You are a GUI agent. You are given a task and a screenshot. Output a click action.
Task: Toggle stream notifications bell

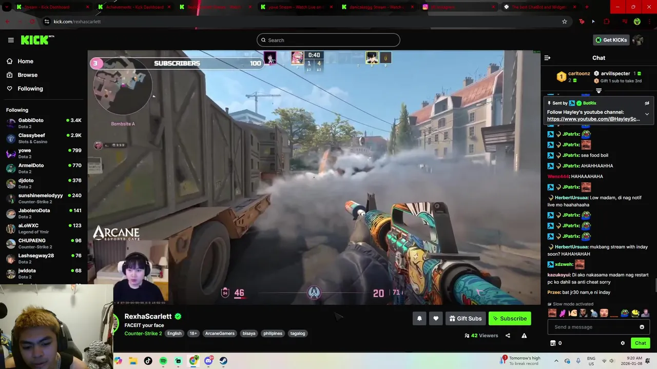(419, 318)
